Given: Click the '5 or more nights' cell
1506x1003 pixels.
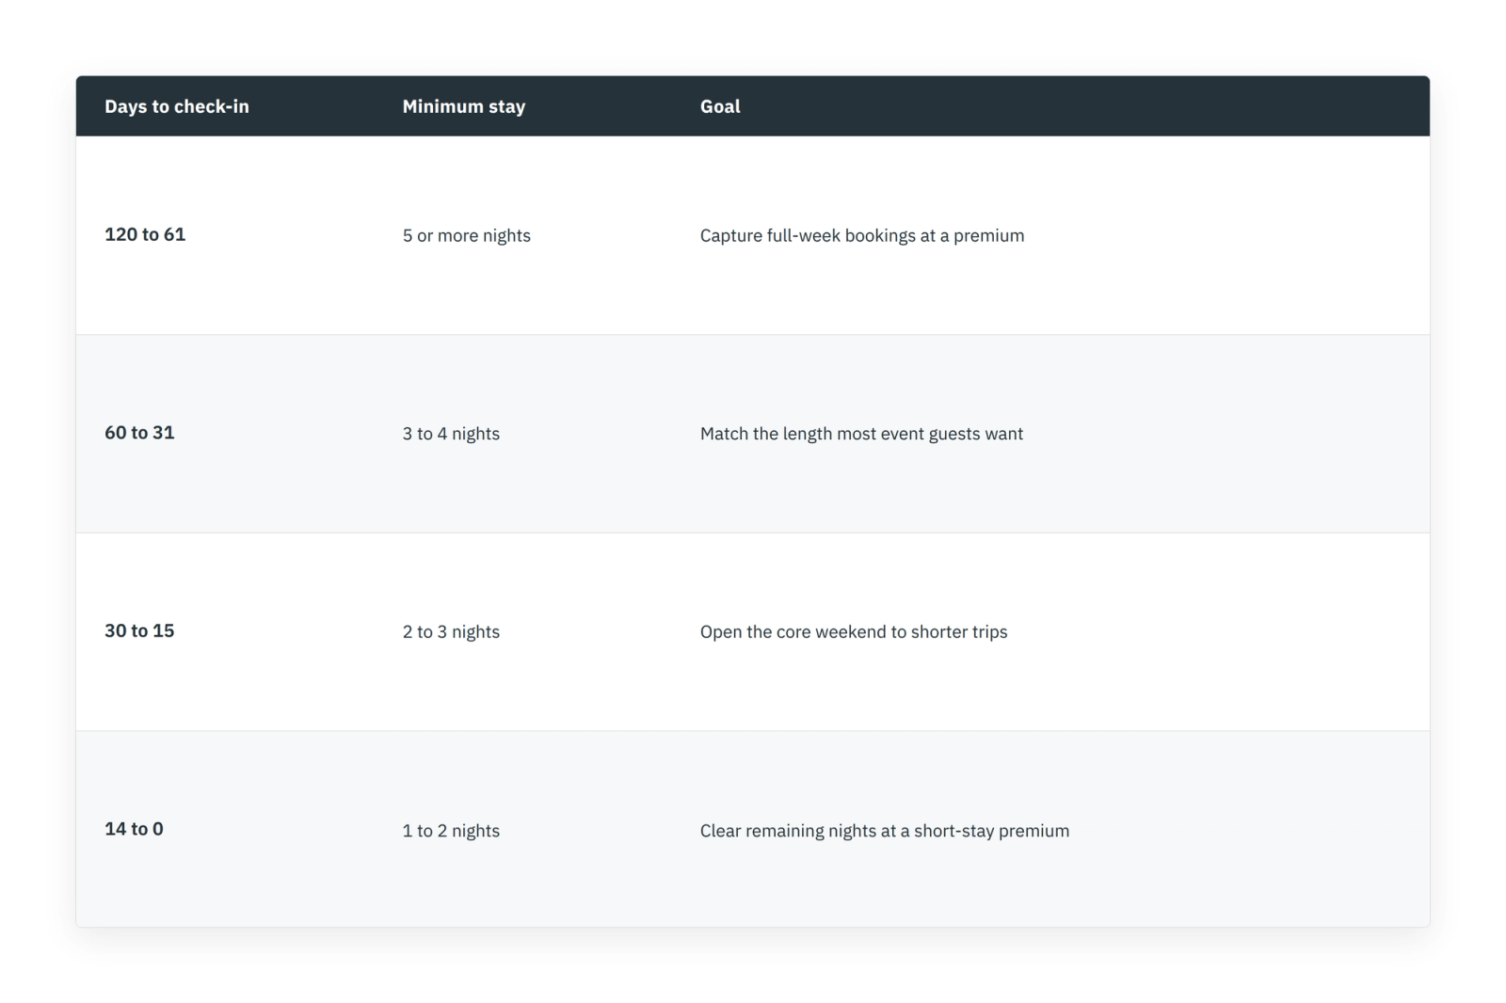Looking at the screenshot, I should (467, 235).
